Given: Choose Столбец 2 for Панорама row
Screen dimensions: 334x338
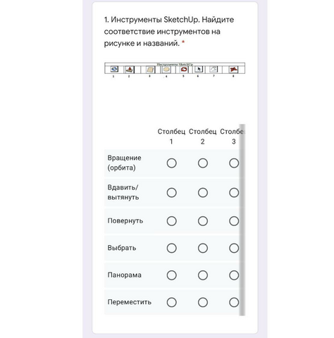Looking at the screenshot, I should [x=203, y=275].
